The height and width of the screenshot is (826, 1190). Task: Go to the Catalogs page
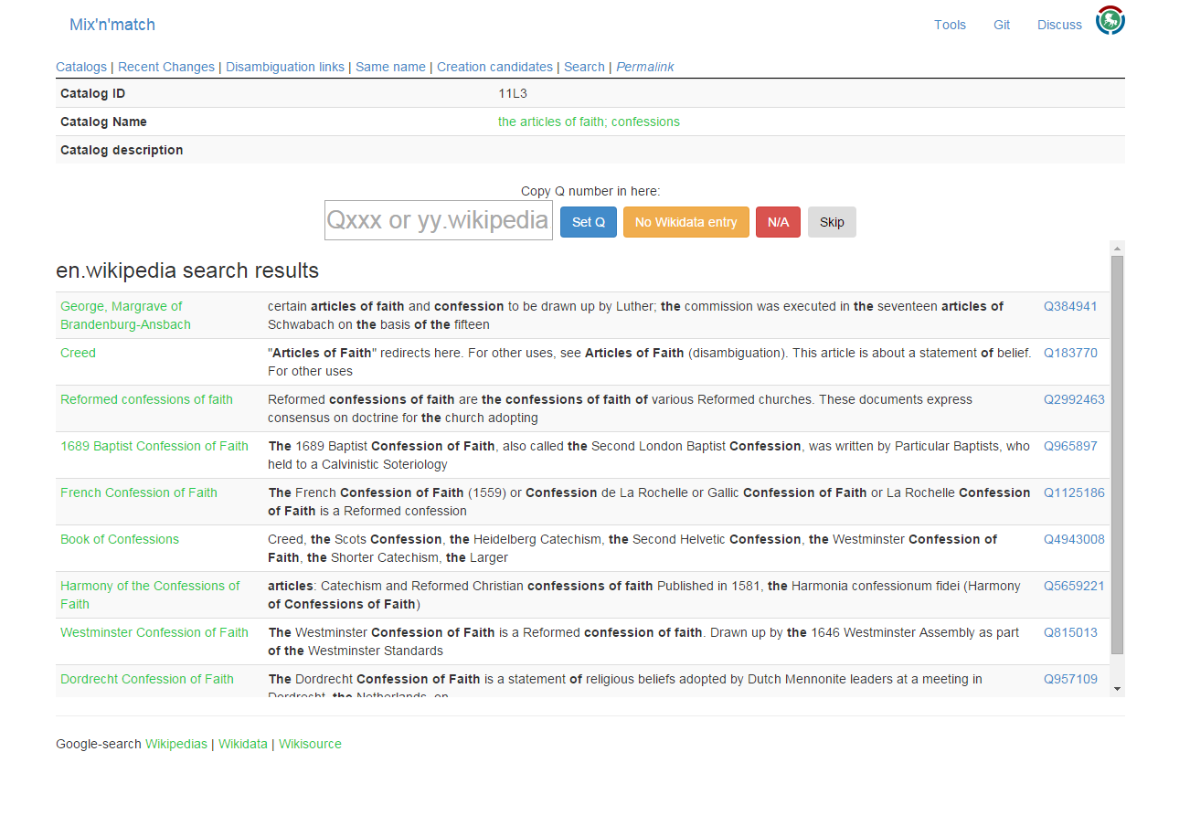(81, 67)
